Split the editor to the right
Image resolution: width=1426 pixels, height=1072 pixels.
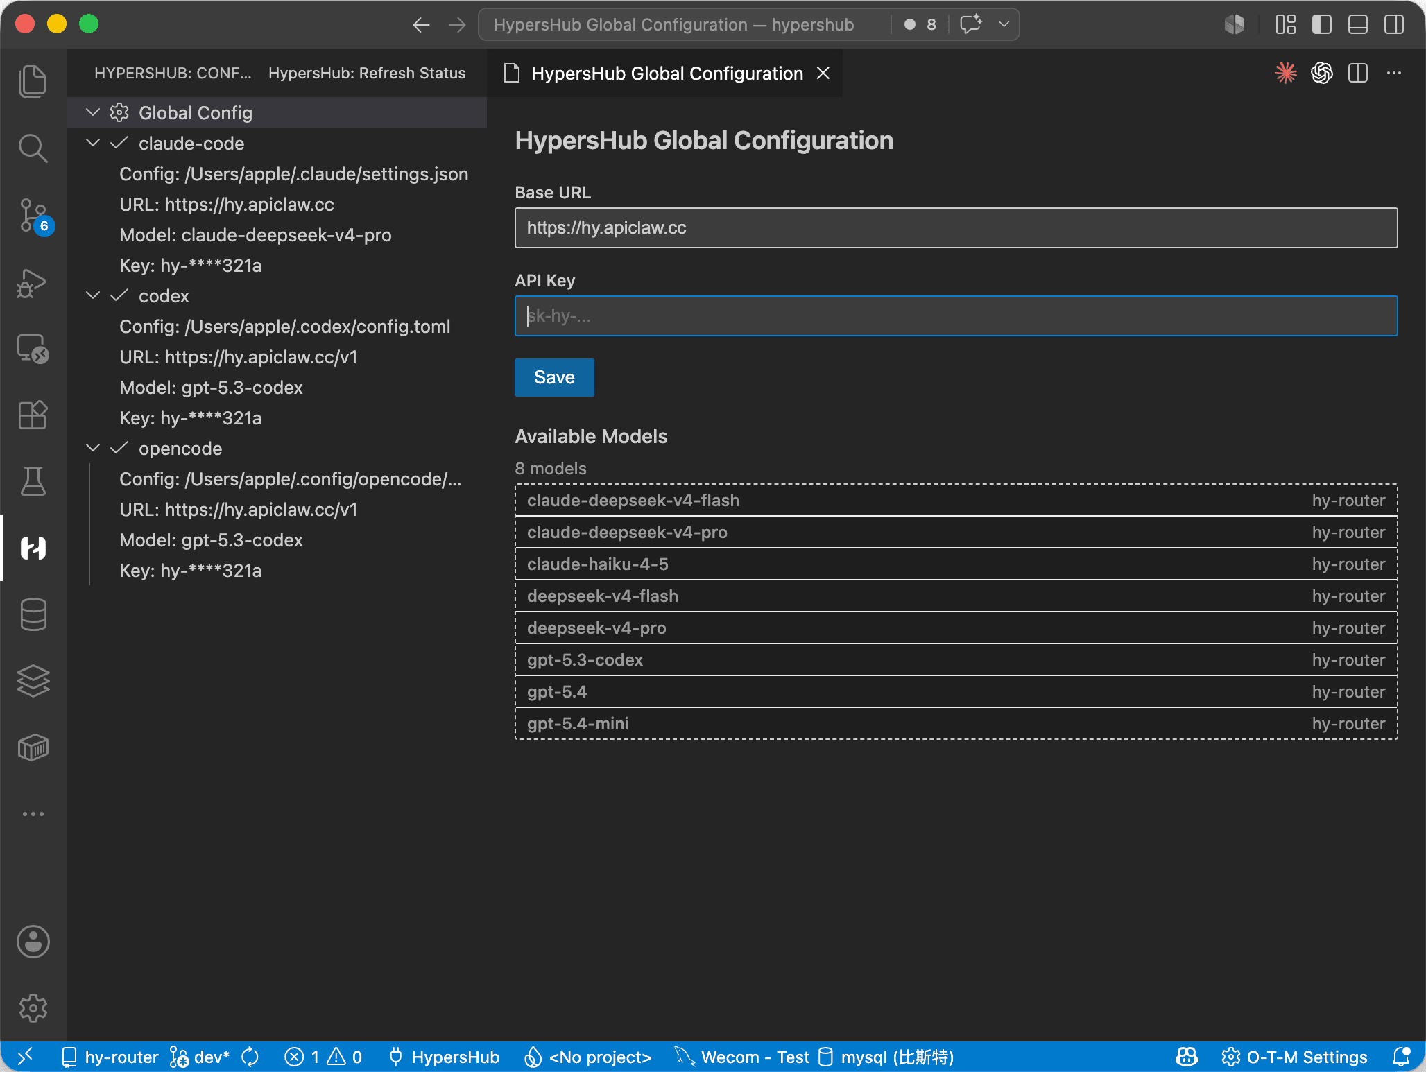1358,73
